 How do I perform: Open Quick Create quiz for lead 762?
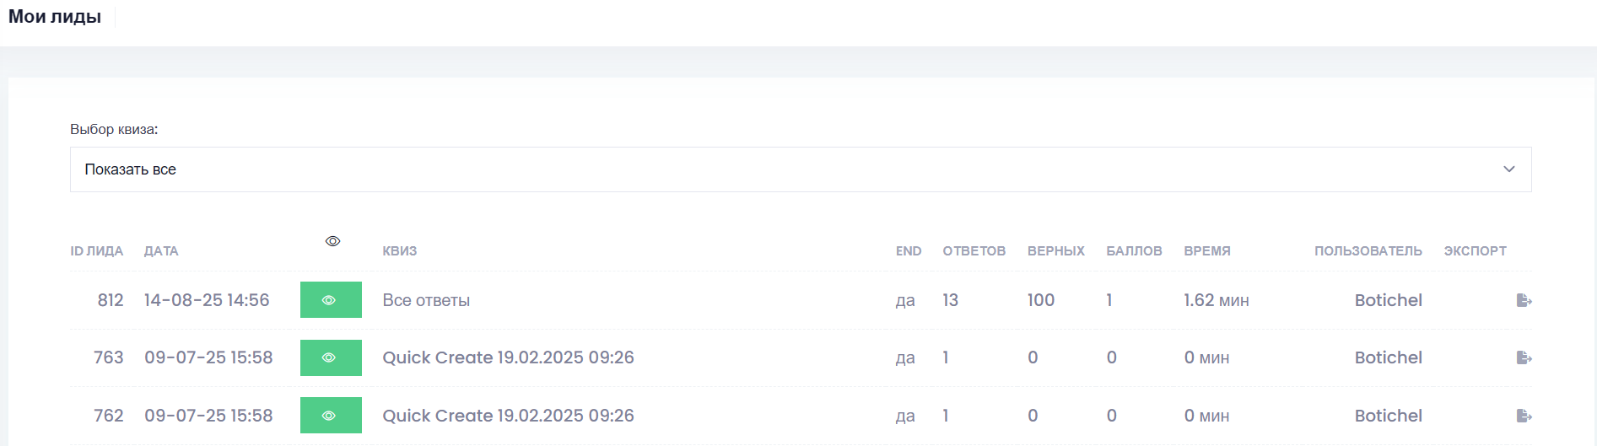[x=508, y=416]
